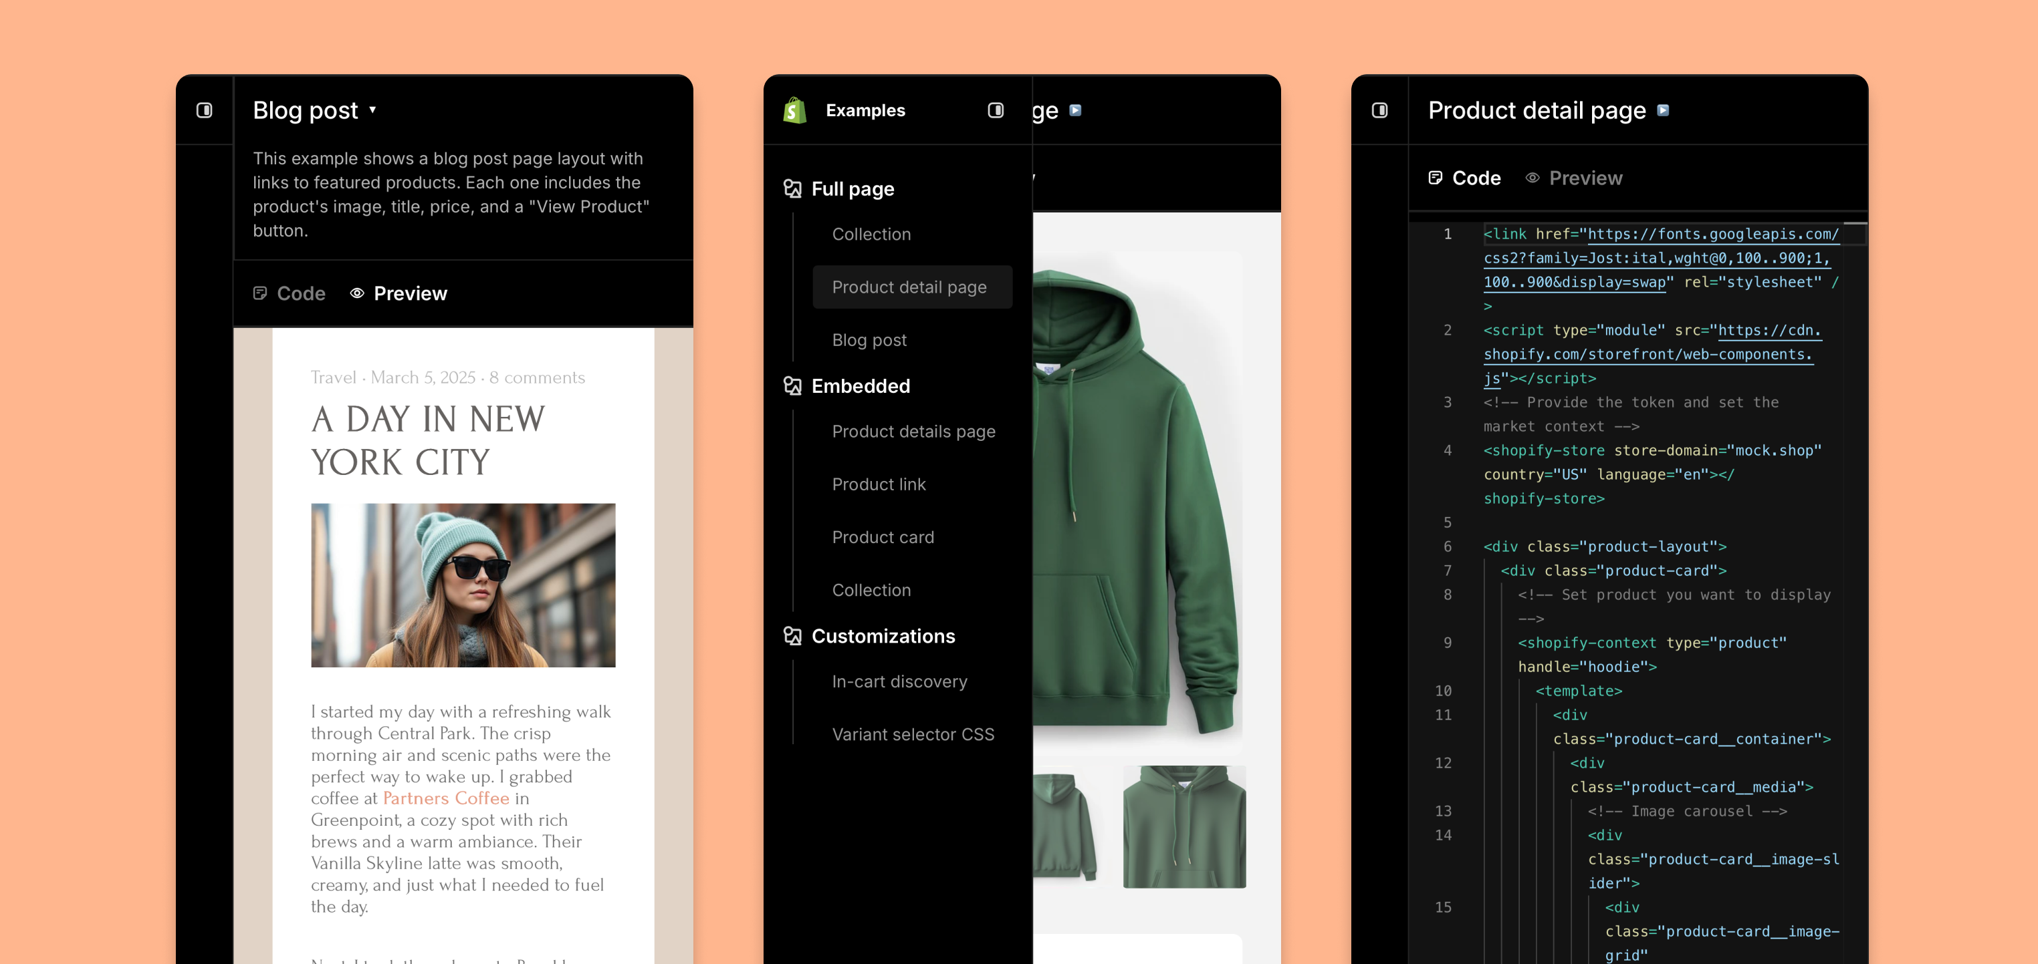Open the Partners Coffee link
The height and width of the screenshot is (964, 2038).
[x=446, y=798]
